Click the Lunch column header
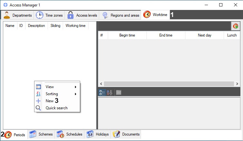This screenshot has height=141, width=243. tap(232, 35)
